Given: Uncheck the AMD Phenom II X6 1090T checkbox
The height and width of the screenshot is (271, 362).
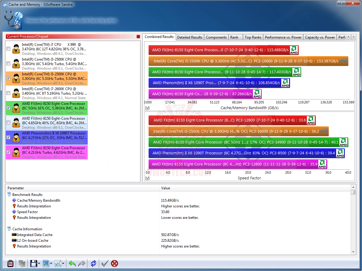Looking at the screenshot, I should point(8,137).
